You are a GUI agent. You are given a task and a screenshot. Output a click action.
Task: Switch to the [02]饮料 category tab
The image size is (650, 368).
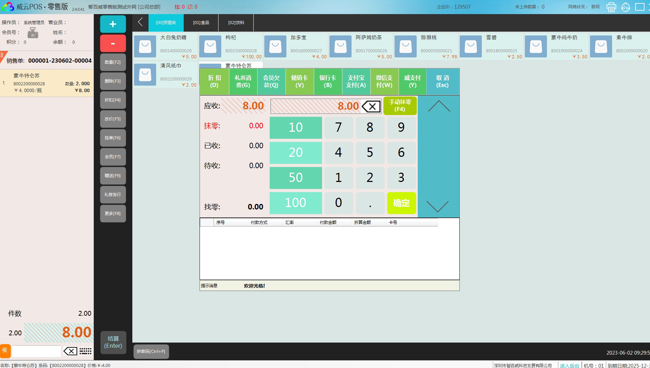pos(236,23)
